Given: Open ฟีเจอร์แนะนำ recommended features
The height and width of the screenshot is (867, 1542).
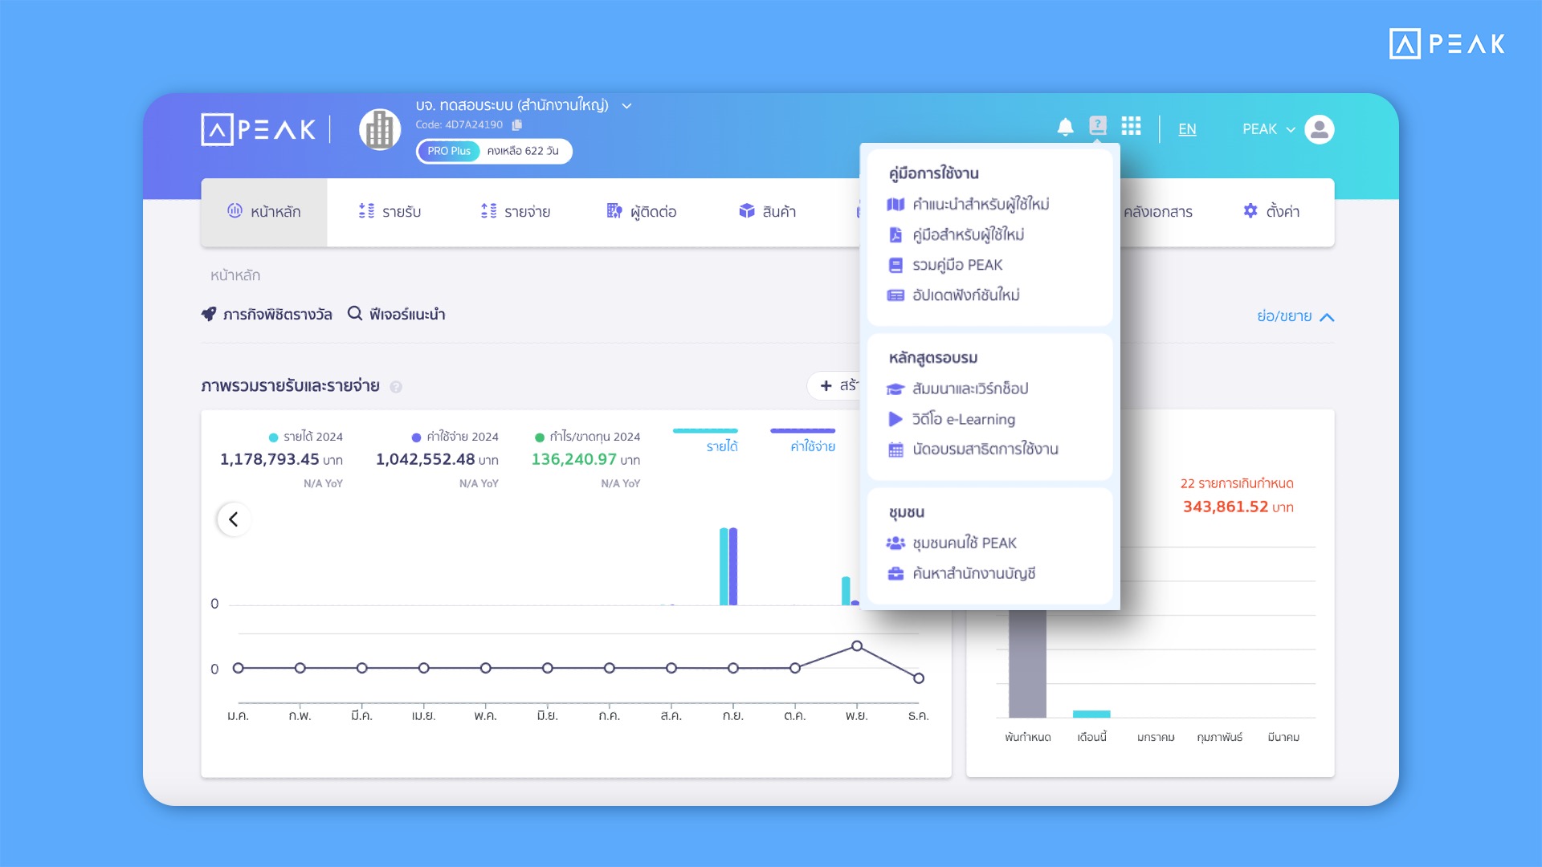Looking at the screenshot, I should pos(396,314).
